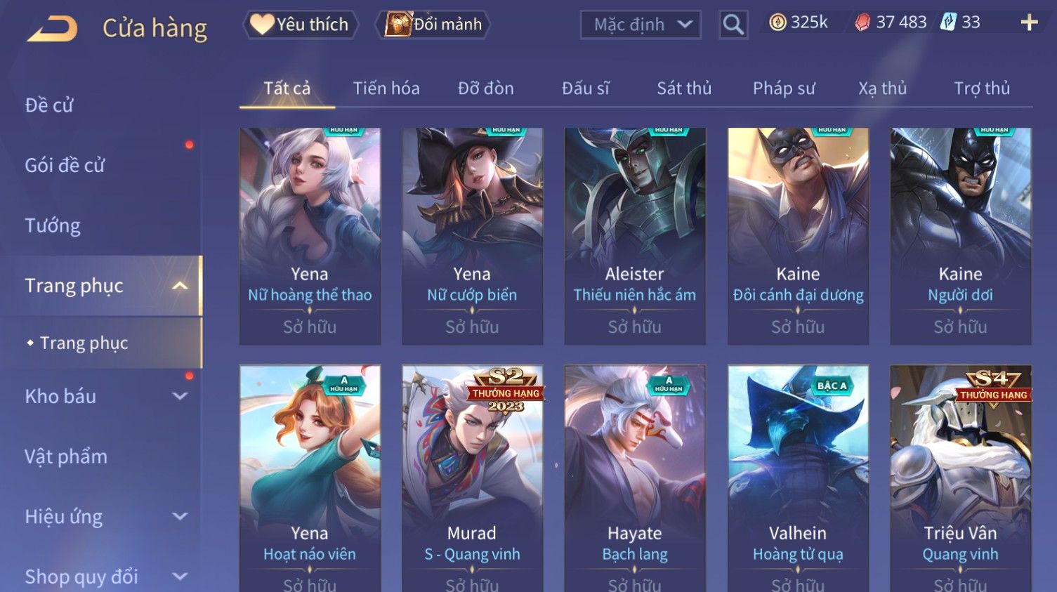Screen dimensions: 1057x592
Task: Tap the red ruby 37 483 balance
Action: coord(891,22)
